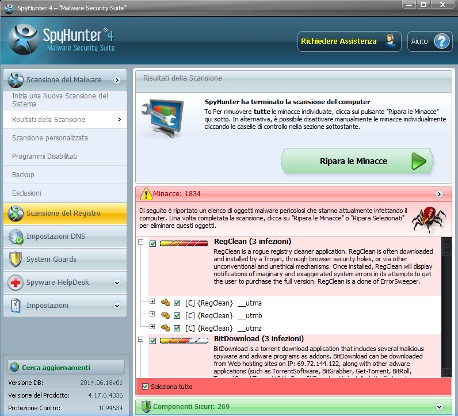Screen dimensions: 458x416
Task: Open Inizia una Nuova Scansione del Sistema
Action: tap(65, 100)
